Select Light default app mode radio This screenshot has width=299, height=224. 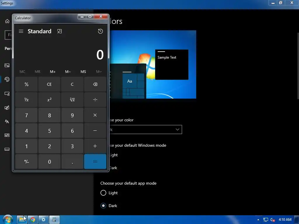(x=103, y=193)
